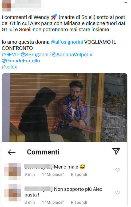Open the @alfosignorini mention
The height and width of the screenshot is (207, 131).
tap(67, 42)
